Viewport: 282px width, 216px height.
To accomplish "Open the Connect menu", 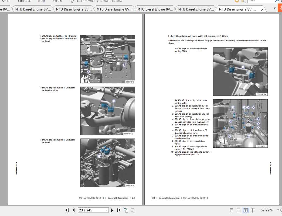I will point(24,1).
